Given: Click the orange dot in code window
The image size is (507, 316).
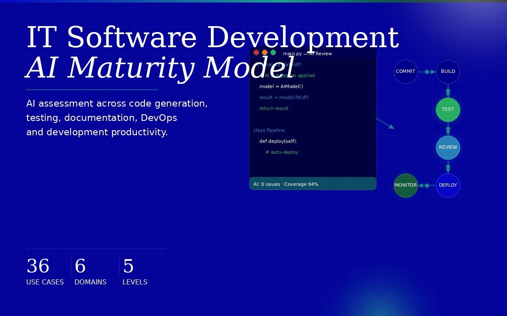Looking at the screenshot, I should coord(264,53).
